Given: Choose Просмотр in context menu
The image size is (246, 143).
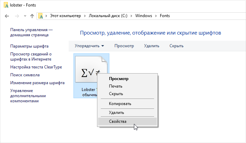Looking at the screenshot, I should (127, 79).
